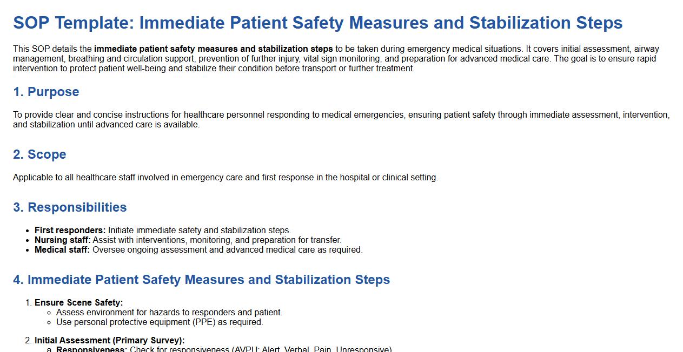The image size is (683, 352).
Task: Click the "Ensure Scene Safety:" list item
Action: point(78,303)
